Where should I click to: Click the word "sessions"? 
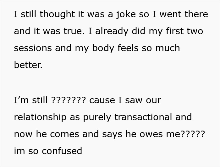(x=33, y=48)
